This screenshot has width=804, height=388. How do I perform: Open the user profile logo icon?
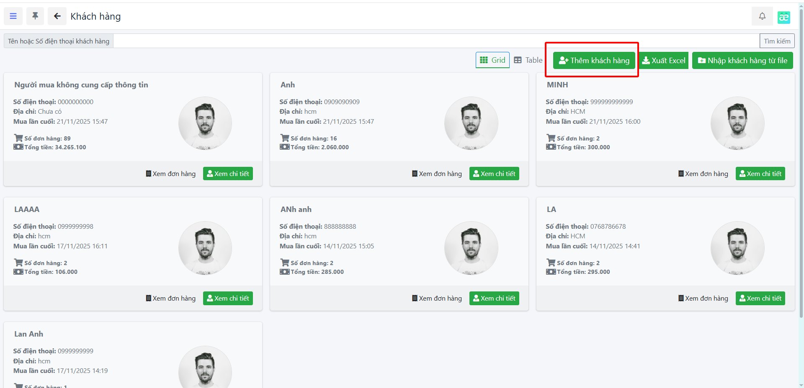pyautogui.click(x=783, y=17)
